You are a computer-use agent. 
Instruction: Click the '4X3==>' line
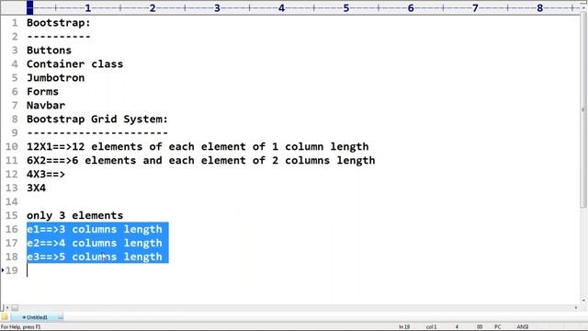pos(46,174)
